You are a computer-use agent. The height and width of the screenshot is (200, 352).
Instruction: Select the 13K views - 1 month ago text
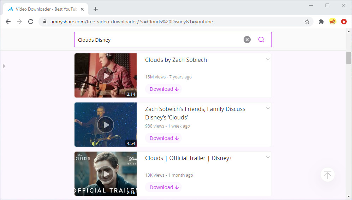point(169,175)
